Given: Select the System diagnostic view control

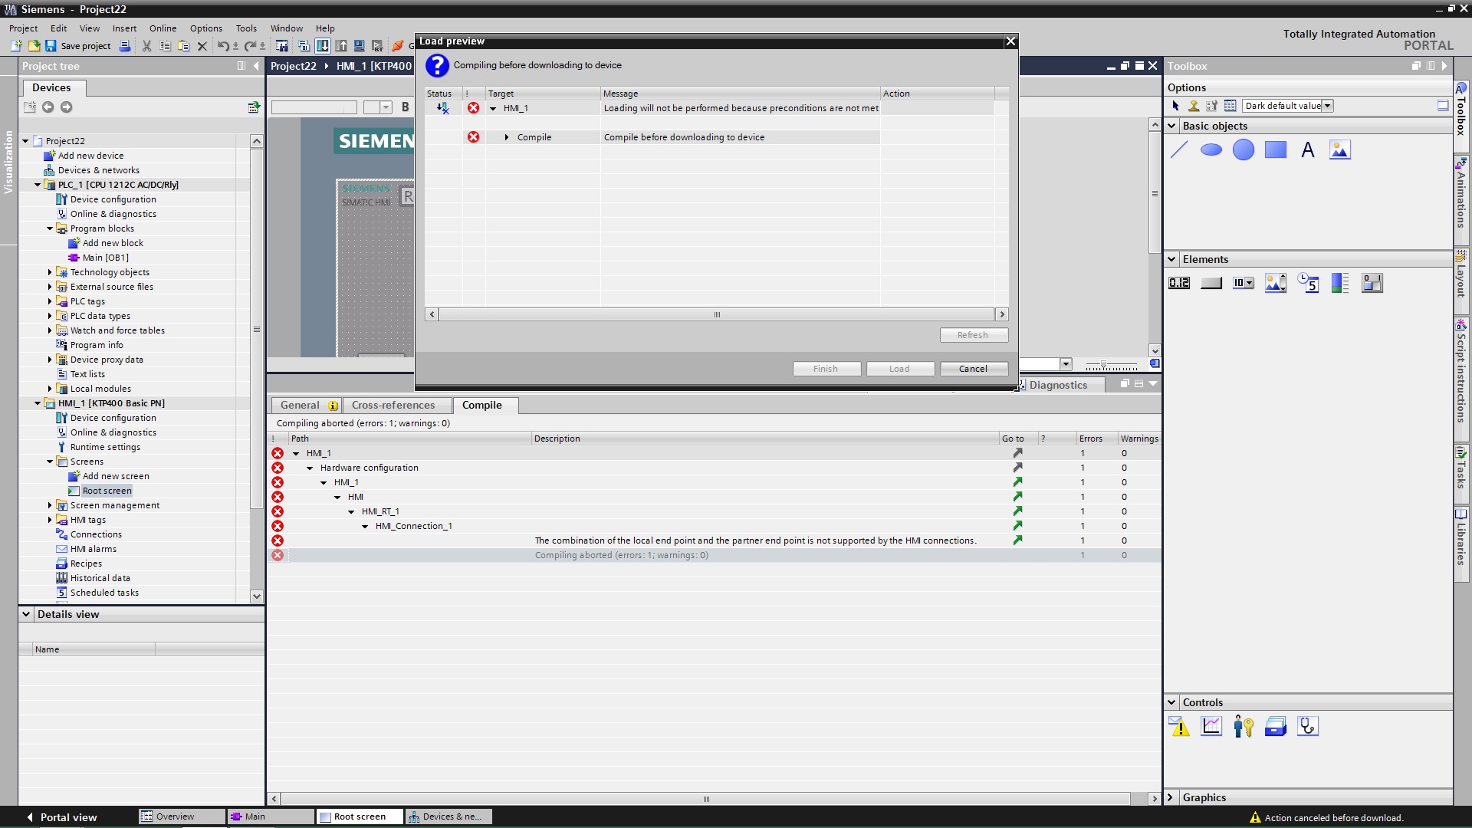Looking at the screenshot, I should [x=1308, y=726].
